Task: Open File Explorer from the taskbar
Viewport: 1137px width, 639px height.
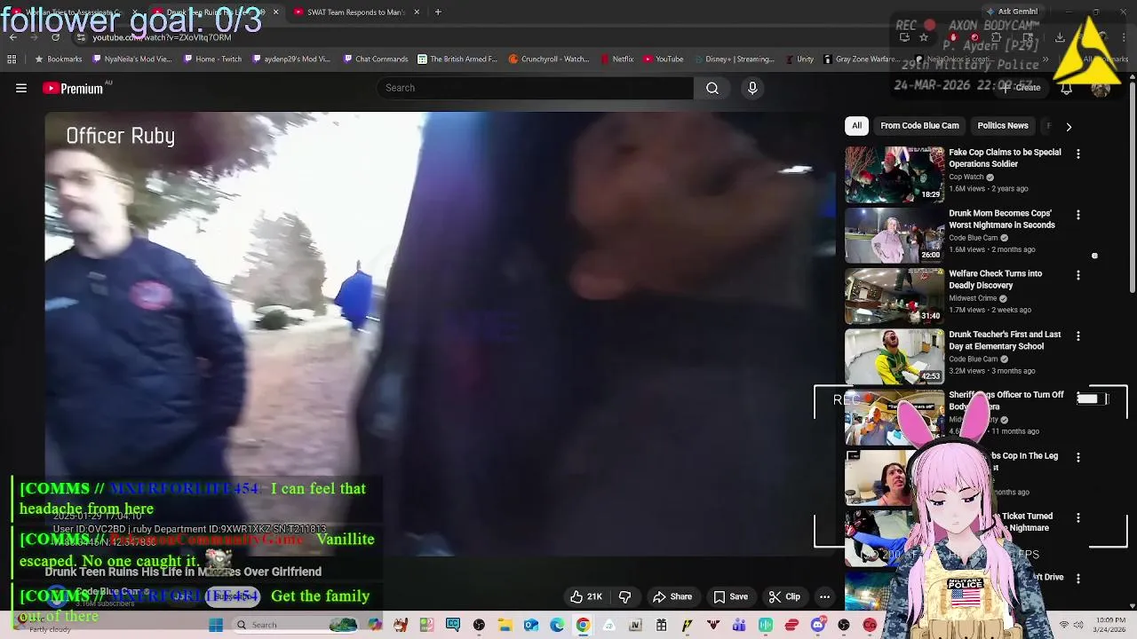Action: click(505, 625)
